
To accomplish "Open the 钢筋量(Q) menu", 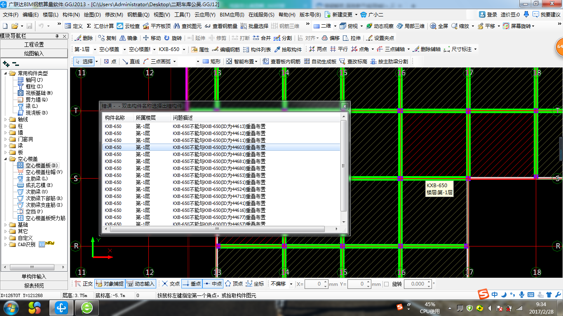I will click(138, 14).
